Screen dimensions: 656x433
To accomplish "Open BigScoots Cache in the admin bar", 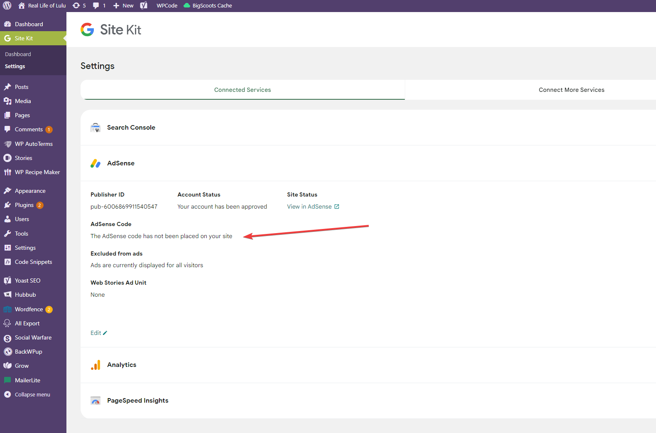I will point(208,6).
